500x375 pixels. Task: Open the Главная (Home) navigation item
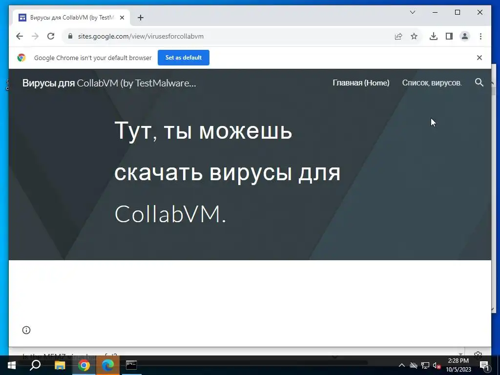tap(361, 83)
